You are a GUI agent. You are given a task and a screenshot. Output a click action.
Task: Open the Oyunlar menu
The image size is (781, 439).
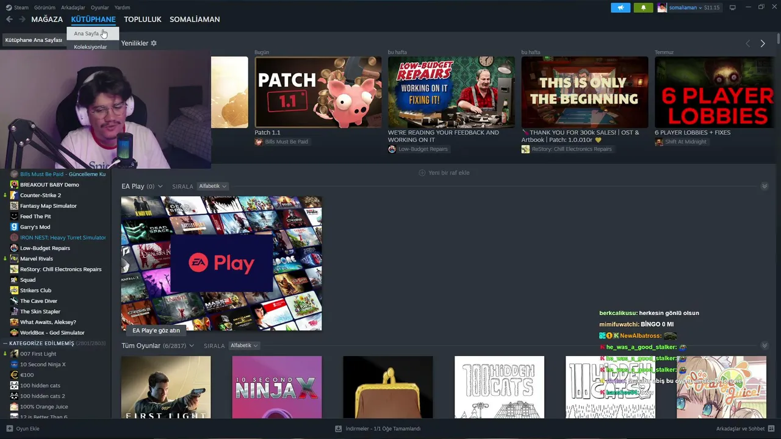(x=100, y=7)
